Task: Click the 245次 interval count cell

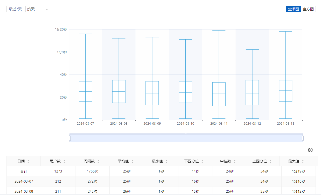Action: (92, 191)
